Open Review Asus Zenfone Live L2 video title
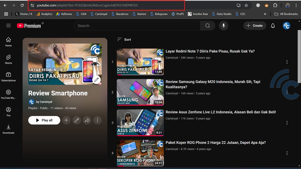This screenshot has width=301, height=169. 221,112
